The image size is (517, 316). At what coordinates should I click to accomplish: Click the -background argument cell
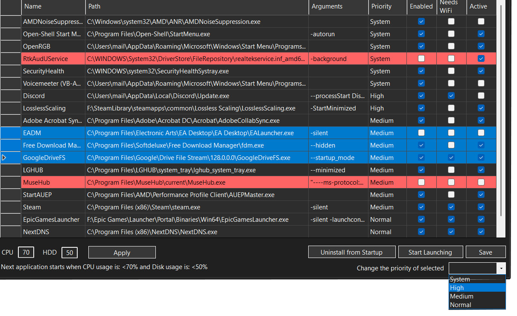pyautogui.click(x=338, y=59)
